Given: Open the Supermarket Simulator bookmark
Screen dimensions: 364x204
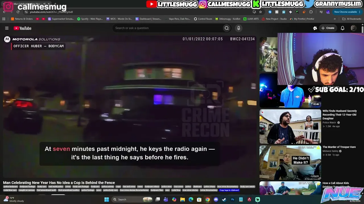Looking at the screenshot, I should pyautogui.click(x=61, y=19).
